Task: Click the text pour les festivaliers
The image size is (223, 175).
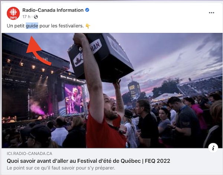Action: (x=62, y=26)
